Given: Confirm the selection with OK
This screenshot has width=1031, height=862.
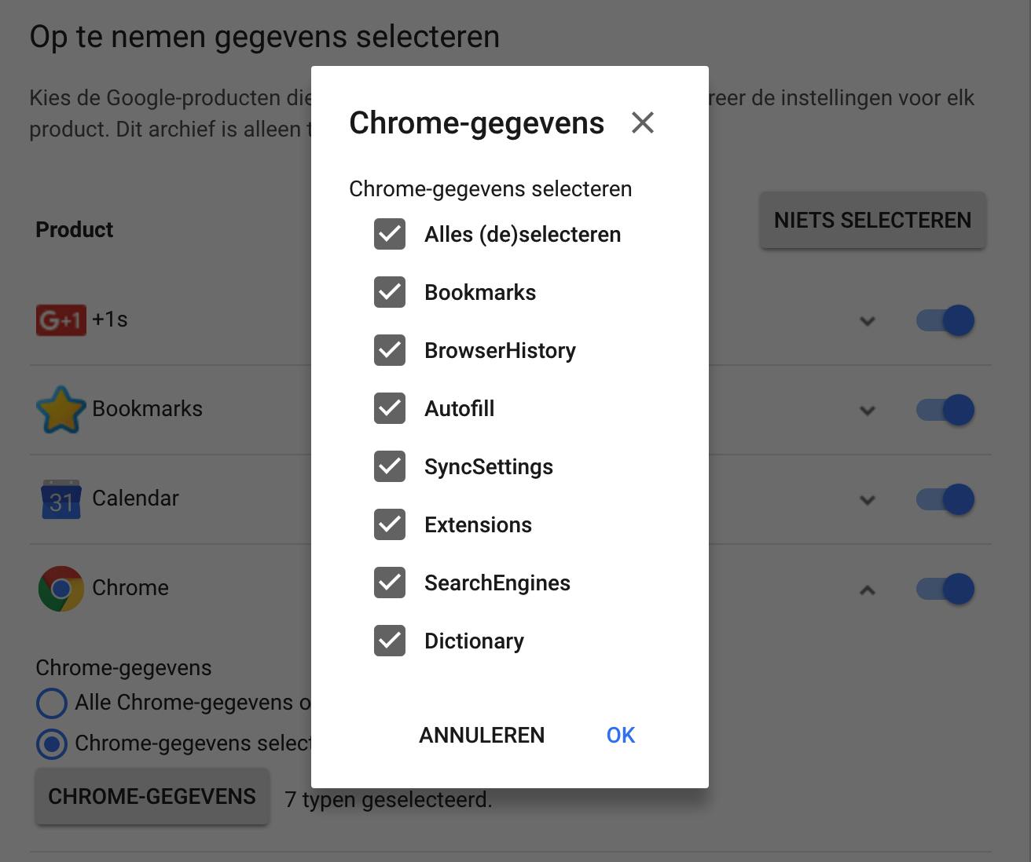Looking at the screenshot, I should [x=620, y=735].
